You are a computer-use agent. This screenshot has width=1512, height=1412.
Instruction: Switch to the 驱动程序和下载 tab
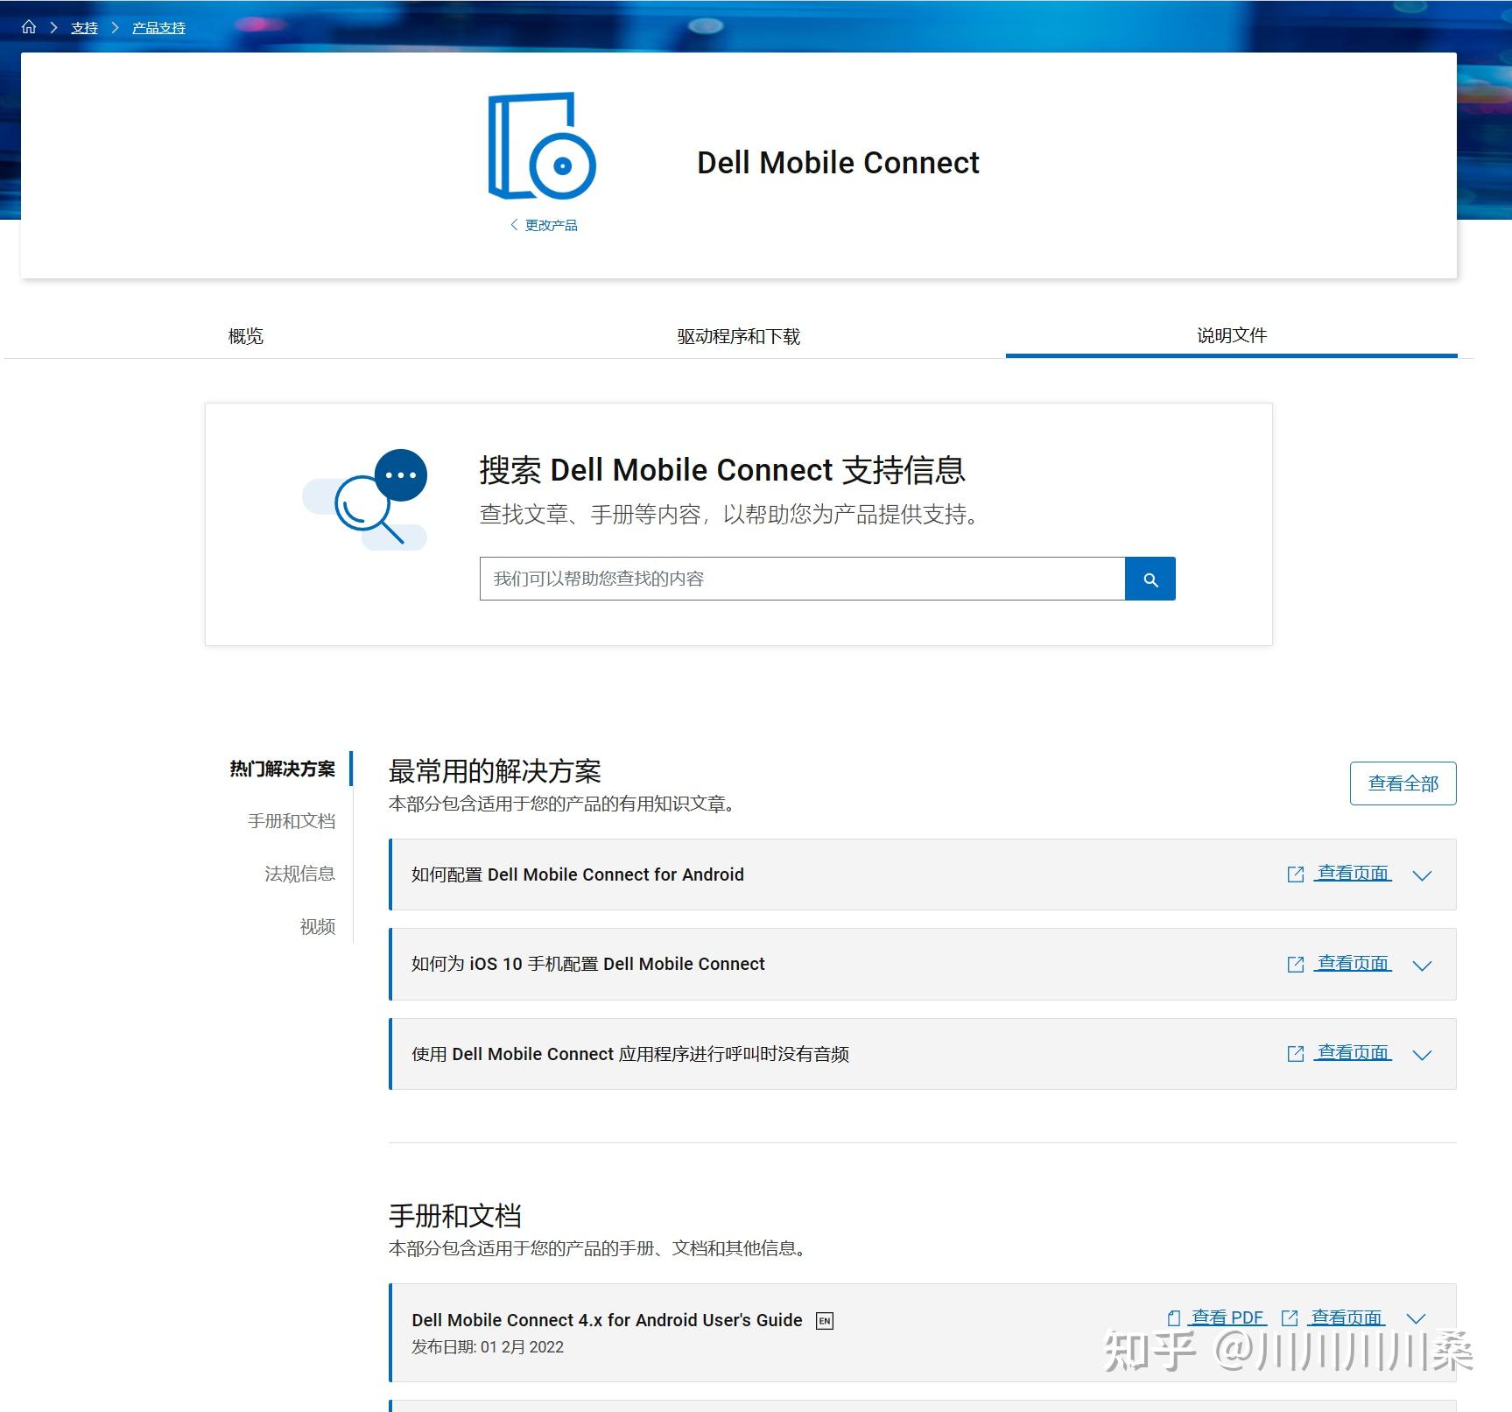coord(738,336)
